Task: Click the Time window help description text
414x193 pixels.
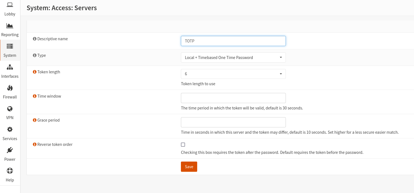Action: [242, 108]
